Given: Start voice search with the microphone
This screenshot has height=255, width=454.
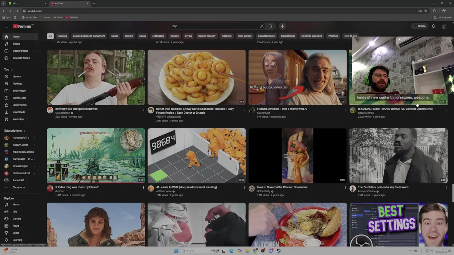Looking at the screenshot, I should click(282, 26).
